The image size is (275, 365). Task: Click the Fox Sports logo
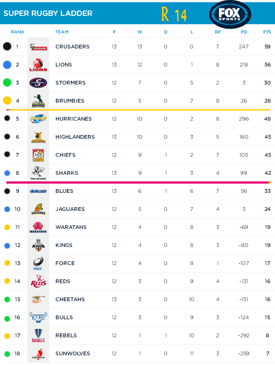(230, 14)
